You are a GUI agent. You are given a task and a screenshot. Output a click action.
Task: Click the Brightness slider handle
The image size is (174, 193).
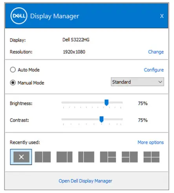pyautogui.click(x=106, y=102)
